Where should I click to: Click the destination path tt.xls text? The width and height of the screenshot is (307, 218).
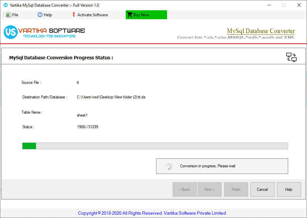coord(111,97)
